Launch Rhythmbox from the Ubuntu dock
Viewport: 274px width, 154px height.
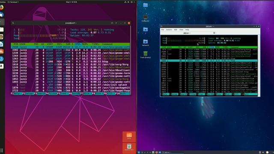coord(2,37)
